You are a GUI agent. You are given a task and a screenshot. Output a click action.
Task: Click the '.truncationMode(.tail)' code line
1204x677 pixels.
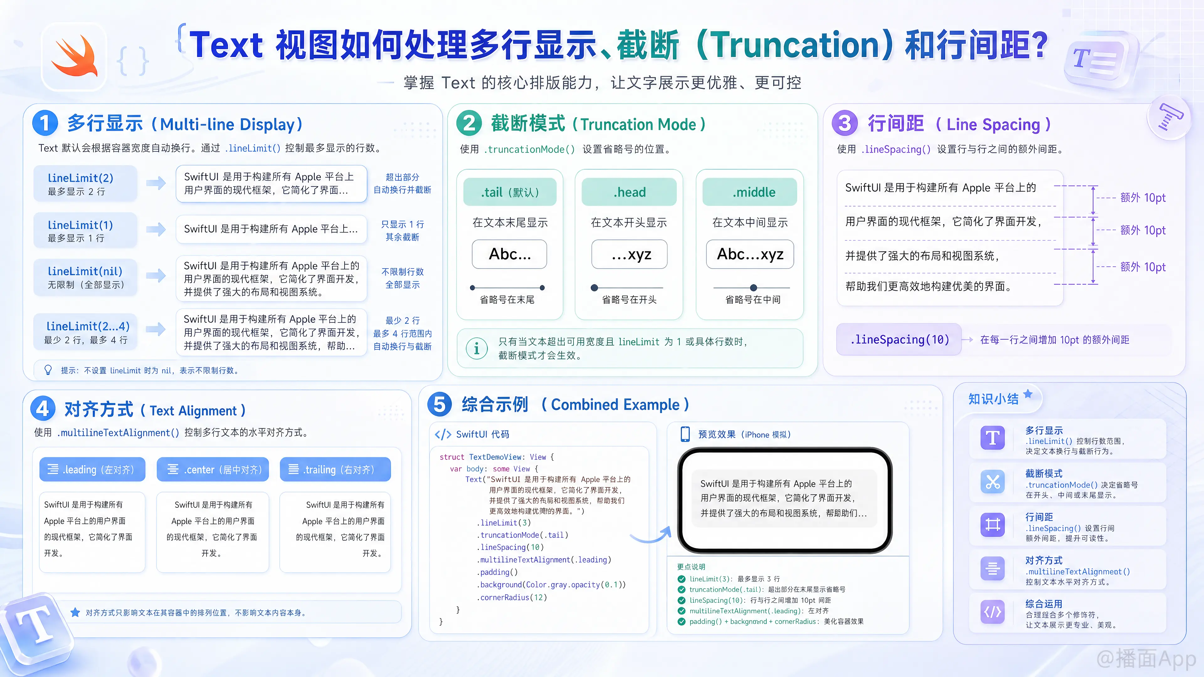click(523, 535)
